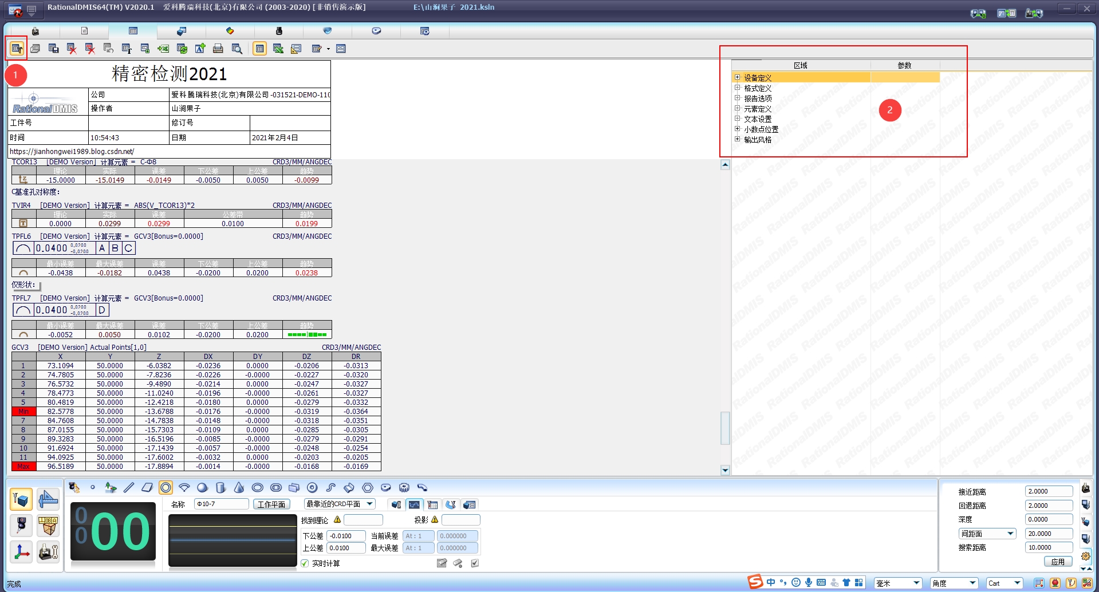The image size is (1099, 592).
Task: Click the 接近距离 value field
Action: [1049, 491]
